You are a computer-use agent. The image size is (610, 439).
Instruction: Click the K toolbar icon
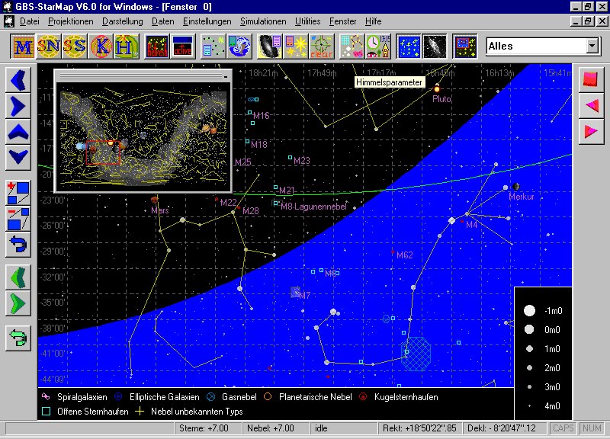[101, 46]
